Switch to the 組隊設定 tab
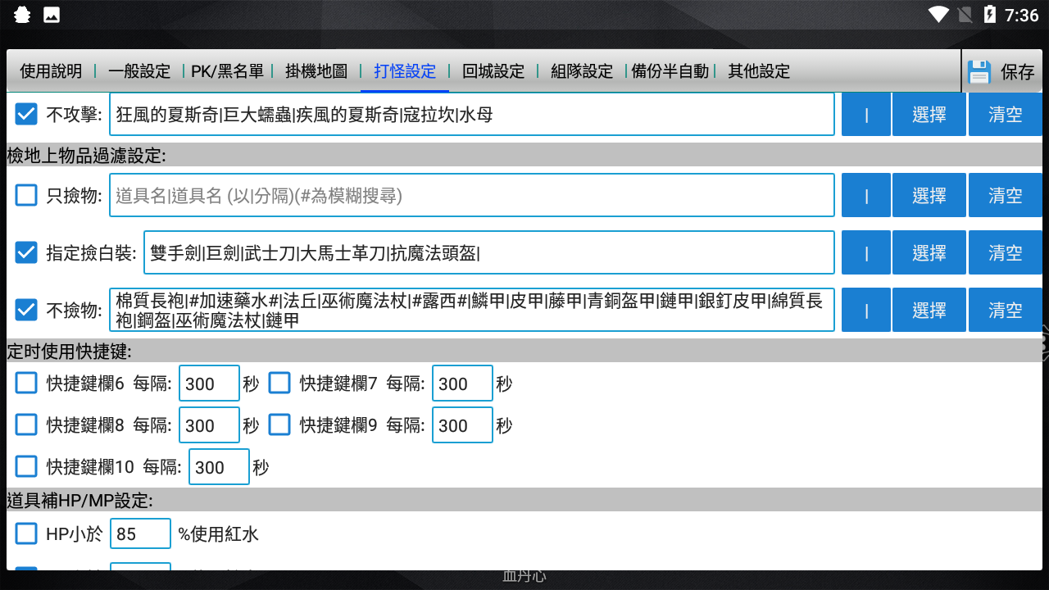1049x590 pixels. pos(582,71)
